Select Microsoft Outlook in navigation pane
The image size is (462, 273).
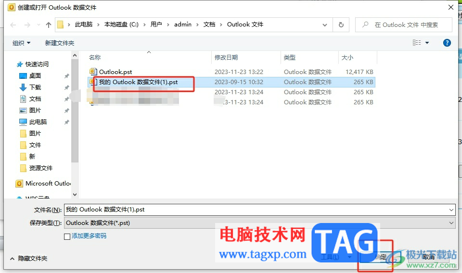[x=48, y=184]
